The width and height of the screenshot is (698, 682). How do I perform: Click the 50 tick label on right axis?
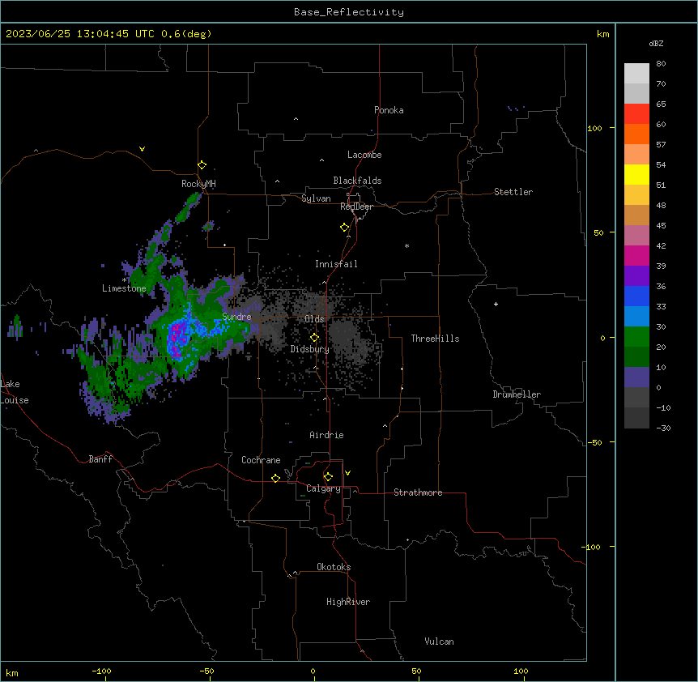[598, 232]
